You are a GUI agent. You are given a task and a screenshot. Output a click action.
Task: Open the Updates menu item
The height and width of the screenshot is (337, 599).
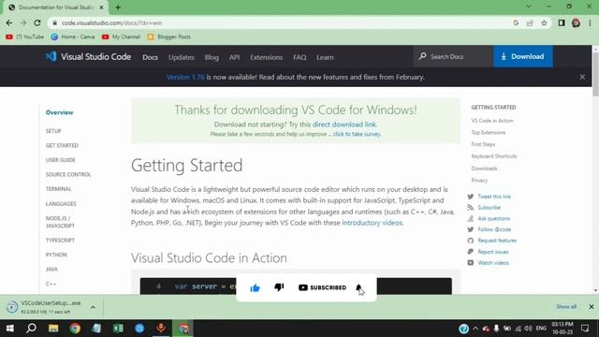pos(182,57)
